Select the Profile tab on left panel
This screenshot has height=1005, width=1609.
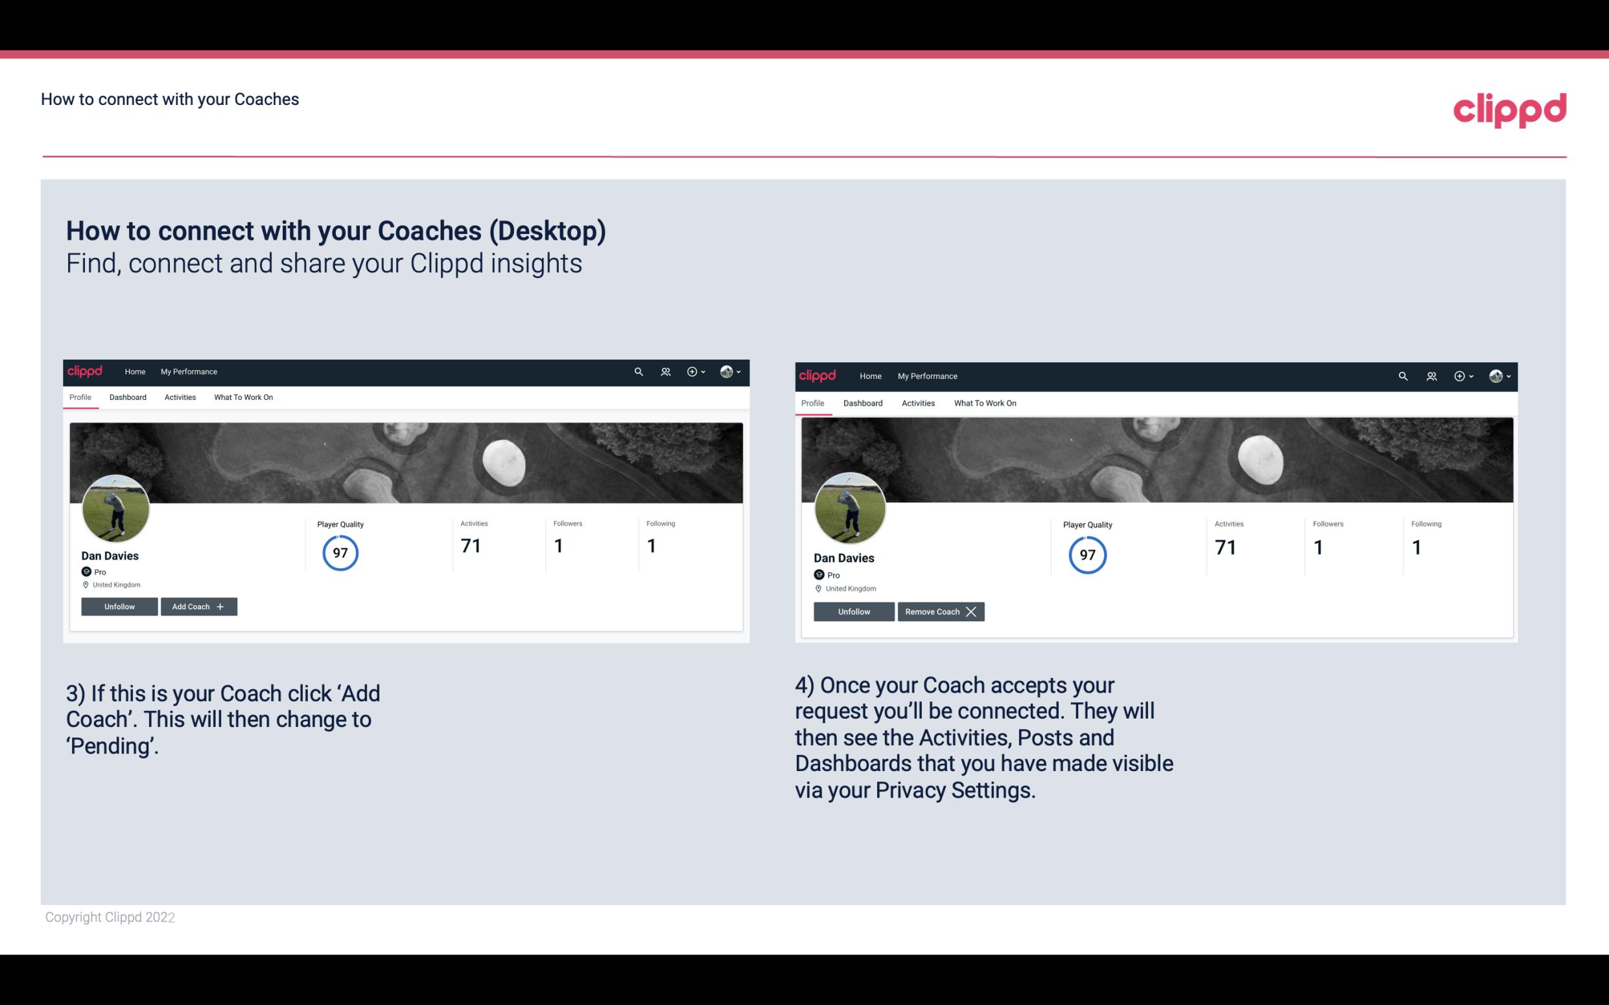[80, 397]
